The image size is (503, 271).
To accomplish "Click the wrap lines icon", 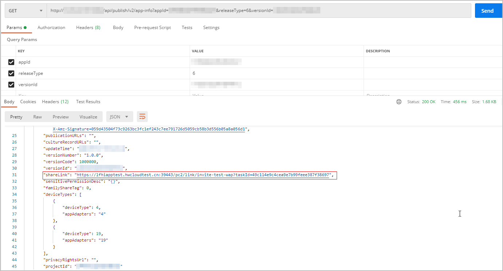I will click(142, 117).
